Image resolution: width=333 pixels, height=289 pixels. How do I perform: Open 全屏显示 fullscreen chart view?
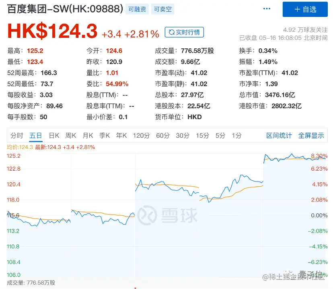(x=311, y=136)
